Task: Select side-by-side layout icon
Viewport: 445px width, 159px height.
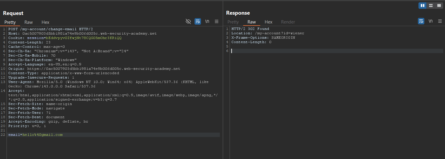Action: tap(423, 6)
